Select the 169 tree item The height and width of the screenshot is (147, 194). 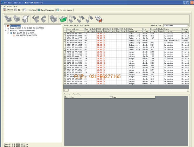point(26,35)
